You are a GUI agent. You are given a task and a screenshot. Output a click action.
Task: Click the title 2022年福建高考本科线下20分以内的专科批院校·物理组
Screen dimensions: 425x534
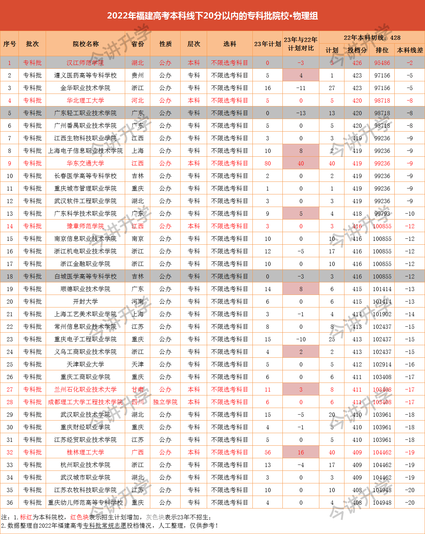[x=212, y=16]
